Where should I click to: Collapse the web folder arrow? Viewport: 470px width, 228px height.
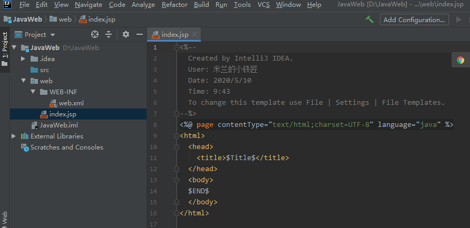23,81
